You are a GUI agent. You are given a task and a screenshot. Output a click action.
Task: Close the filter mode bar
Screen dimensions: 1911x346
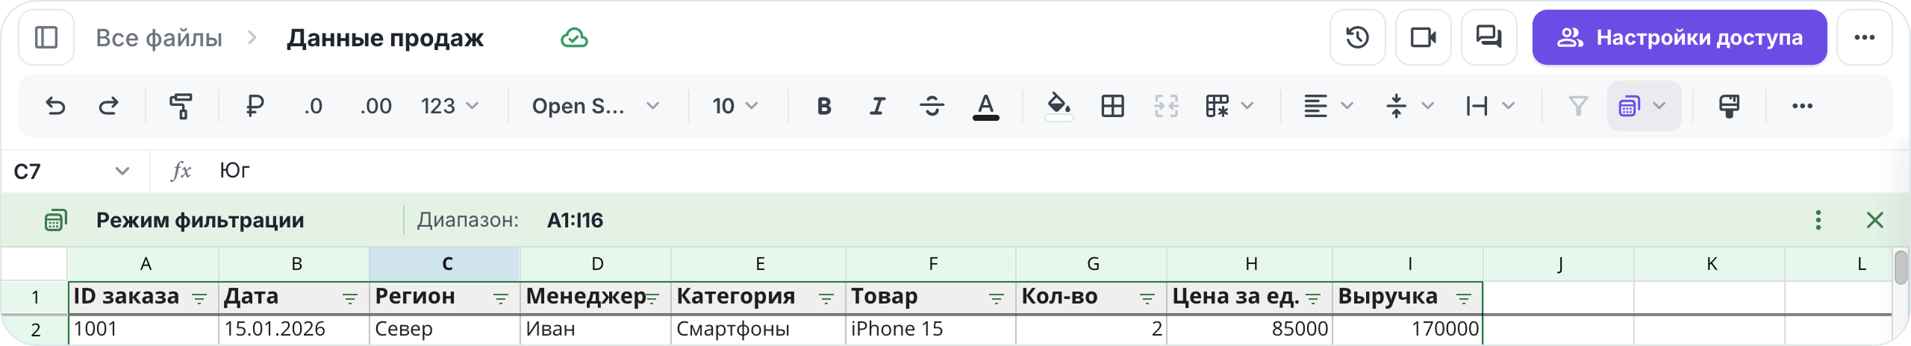[x=1874, y=220]
